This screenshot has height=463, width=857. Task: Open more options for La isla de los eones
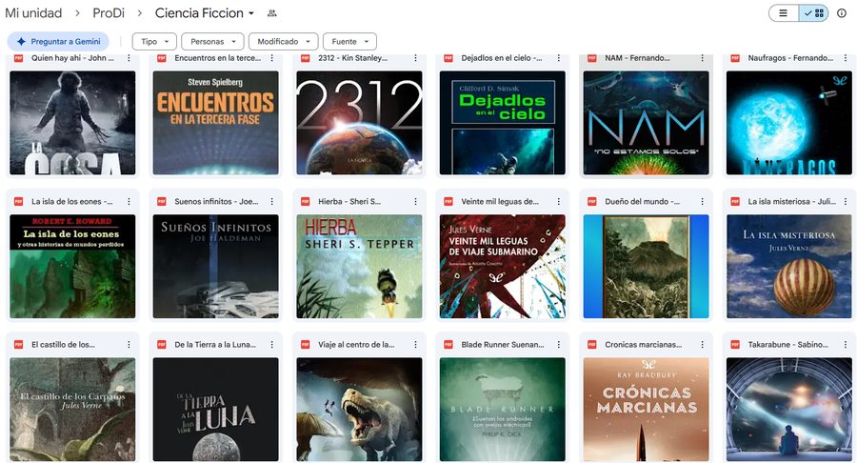coord(129,202)
